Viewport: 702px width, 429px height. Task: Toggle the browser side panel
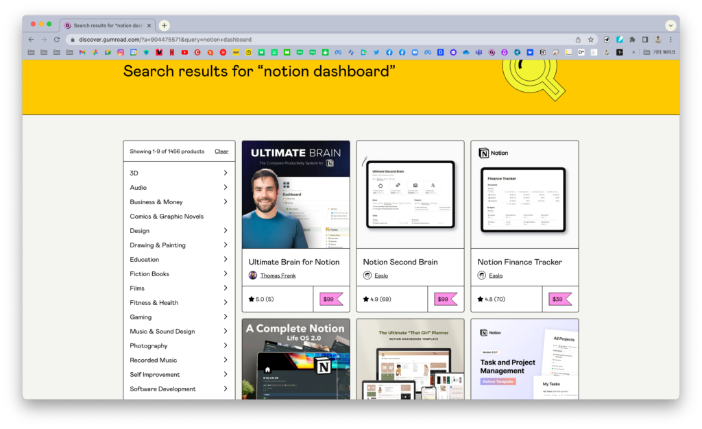click(645, 40)
